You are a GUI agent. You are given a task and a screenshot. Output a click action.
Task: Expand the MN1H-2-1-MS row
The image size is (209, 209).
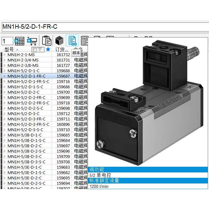coord(5,55)
